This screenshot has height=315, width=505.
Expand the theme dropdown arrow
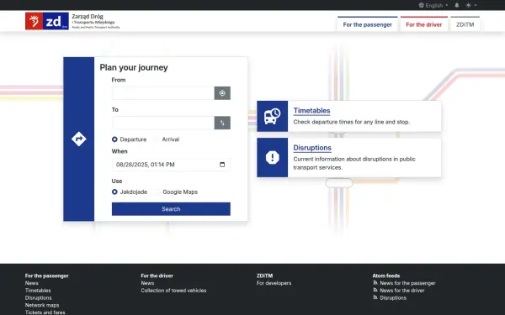[476, 5]
